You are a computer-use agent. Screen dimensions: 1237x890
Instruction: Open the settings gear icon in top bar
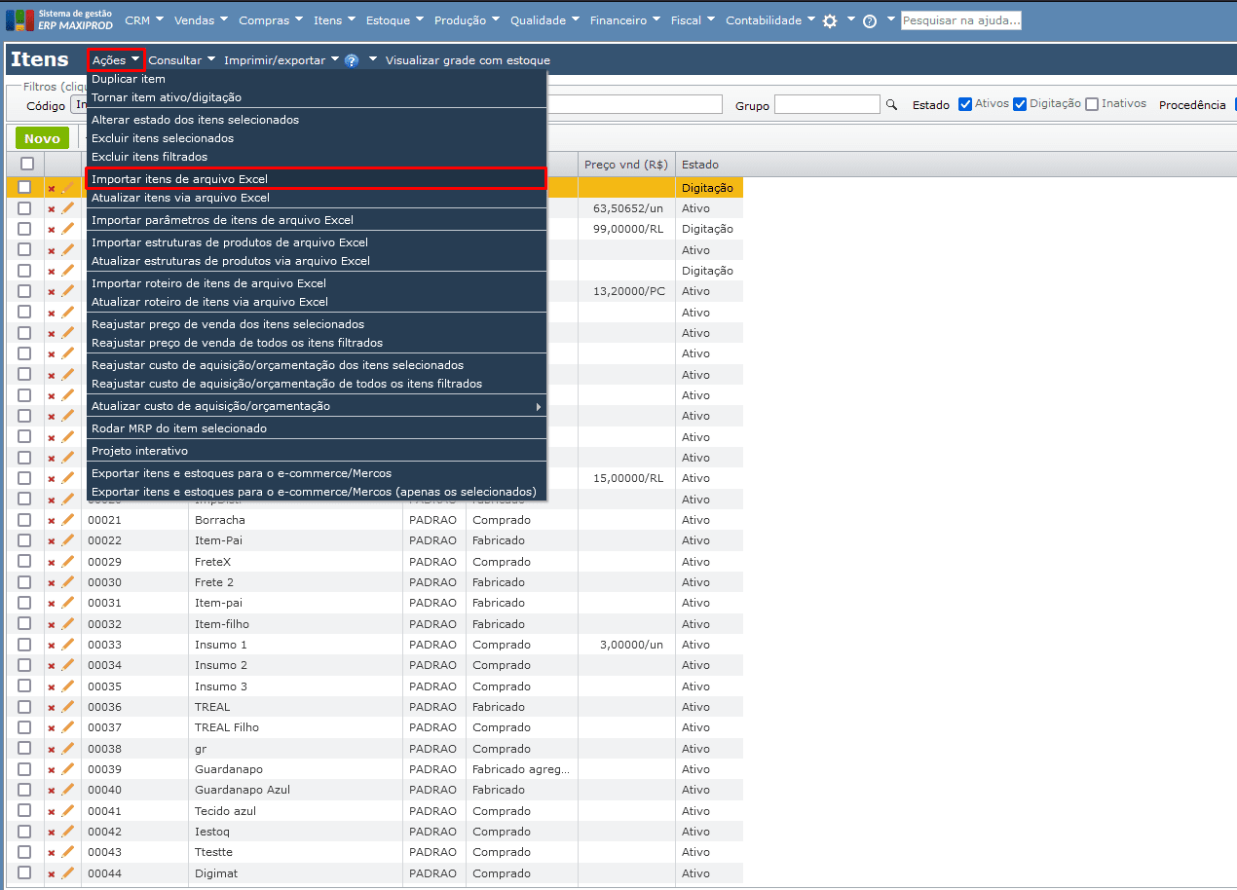[x=830, y=20]
